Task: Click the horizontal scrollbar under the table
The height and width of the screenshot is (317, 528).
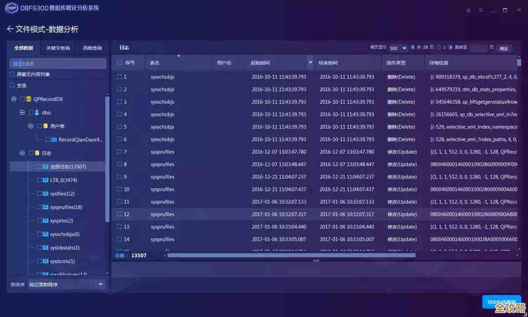Action: coord(291,255)
